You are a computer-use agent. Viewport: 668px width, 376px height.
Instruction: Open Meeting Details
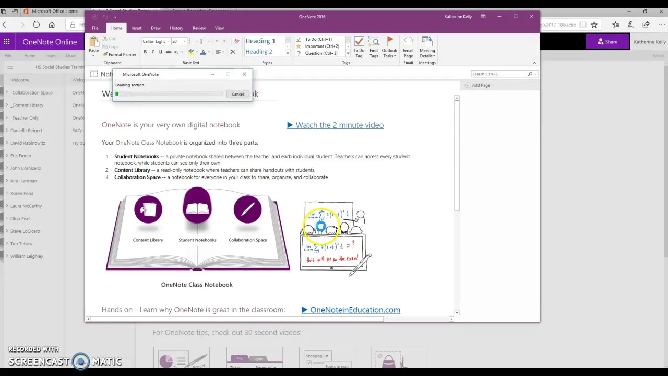point(427,47)
